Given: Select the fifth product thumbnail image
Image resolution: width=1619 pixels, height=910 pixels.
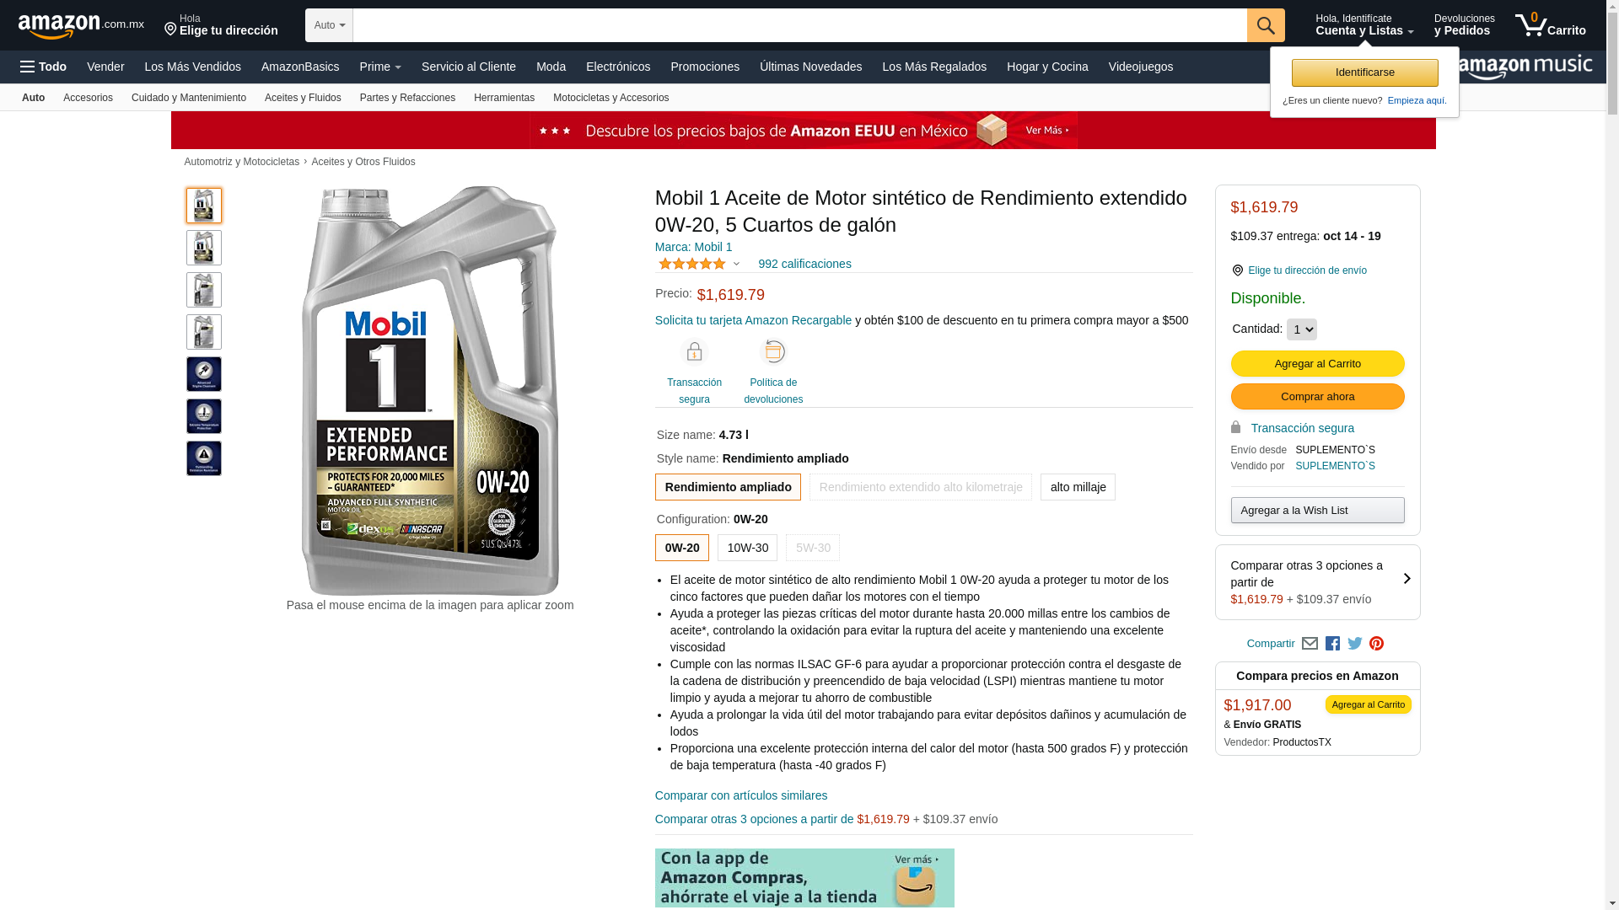Looking at the screenshot, I should coord(204,374).
